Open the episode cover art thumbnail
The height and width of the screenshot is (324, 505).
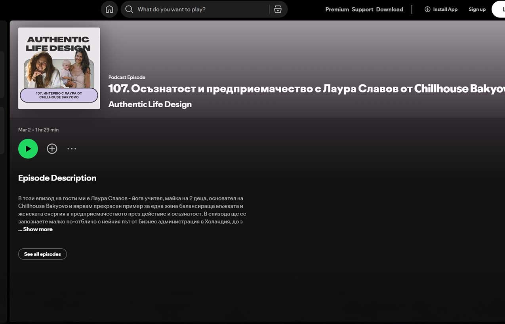[59, 68]
